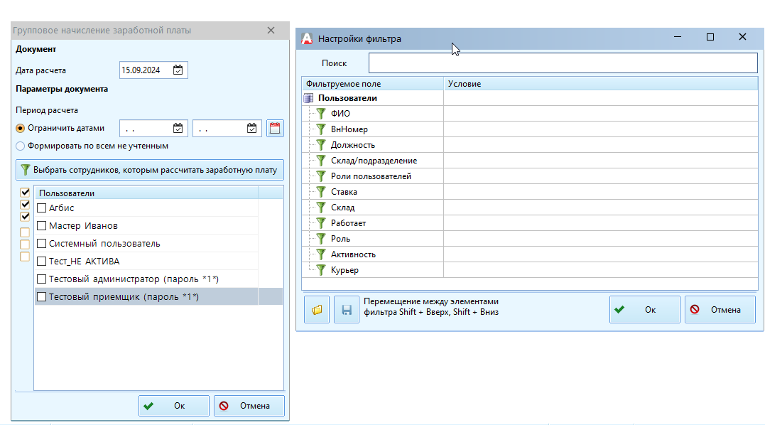Viewport: 765px width, 425px height.
Task: Choose Формировать по всем не учтенным option
Action: click(21, 146)
